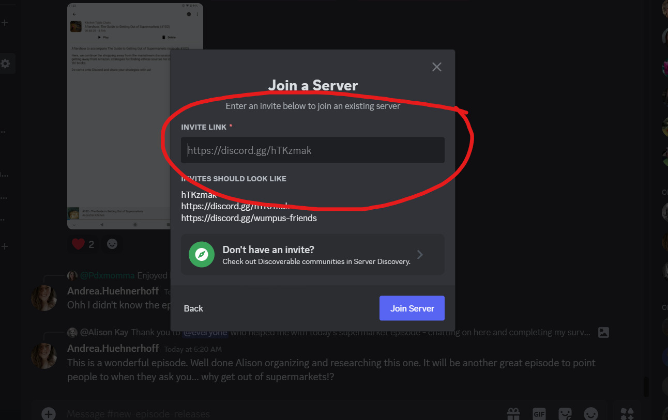Open the emoji picker in the message bar
The image size is (668, 420).
(x=591, y=414)
